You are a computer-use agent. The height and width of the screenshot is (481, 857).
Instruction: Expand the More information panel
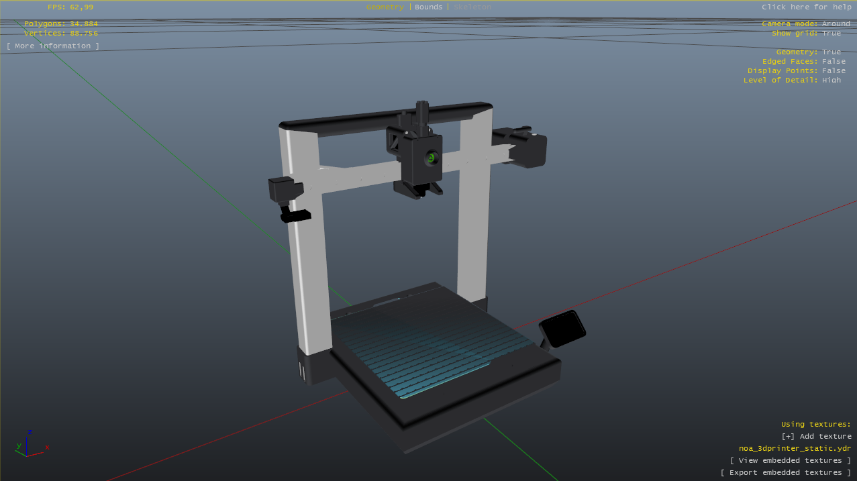[53, 46]
